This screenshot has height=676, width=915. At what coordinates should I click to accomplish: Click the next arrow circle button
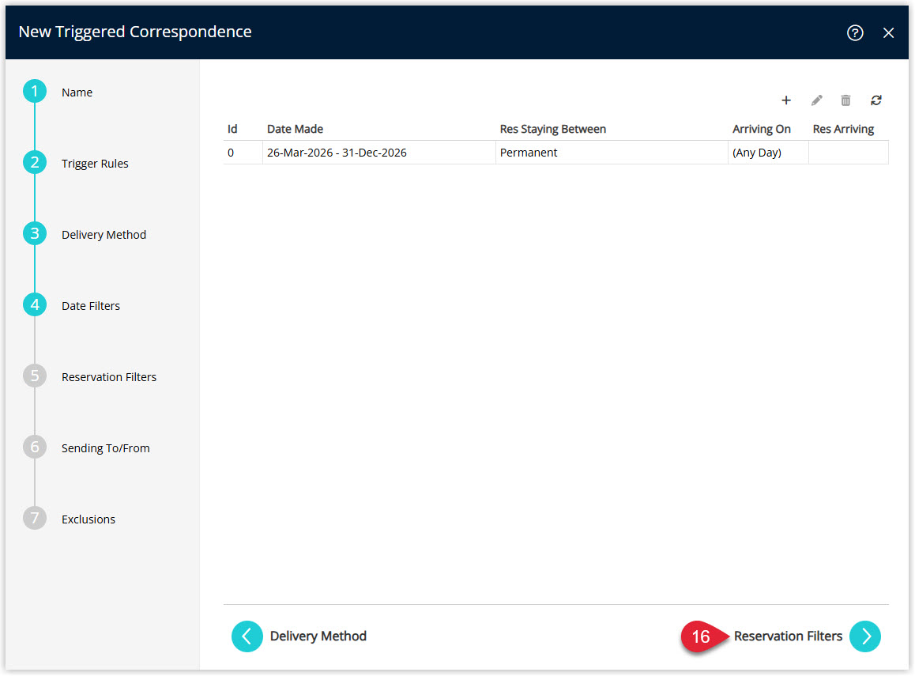(x=865, y=636)
